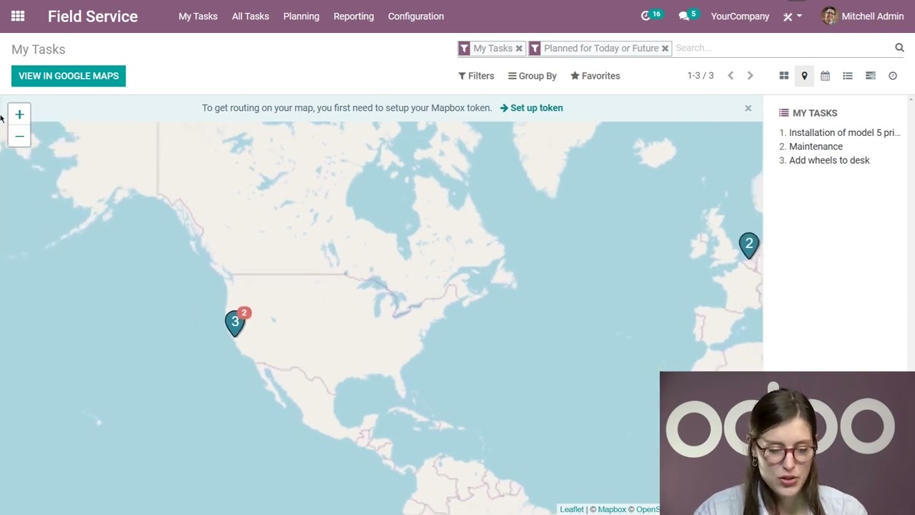Expand the Filters dropdown
Screen dimensions: 915x515
point(476,76)
